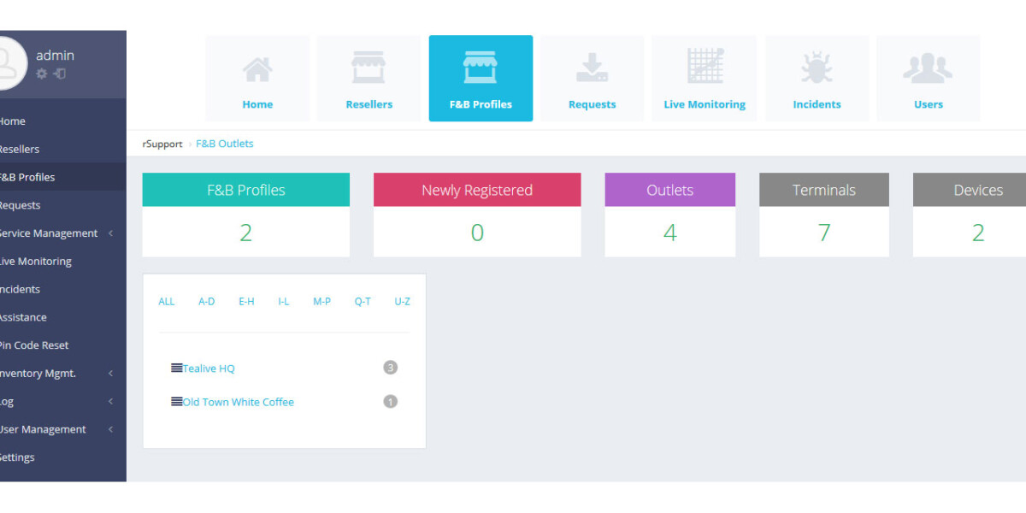Click the Tealive HQ outlet count badge

click(391, 368)
